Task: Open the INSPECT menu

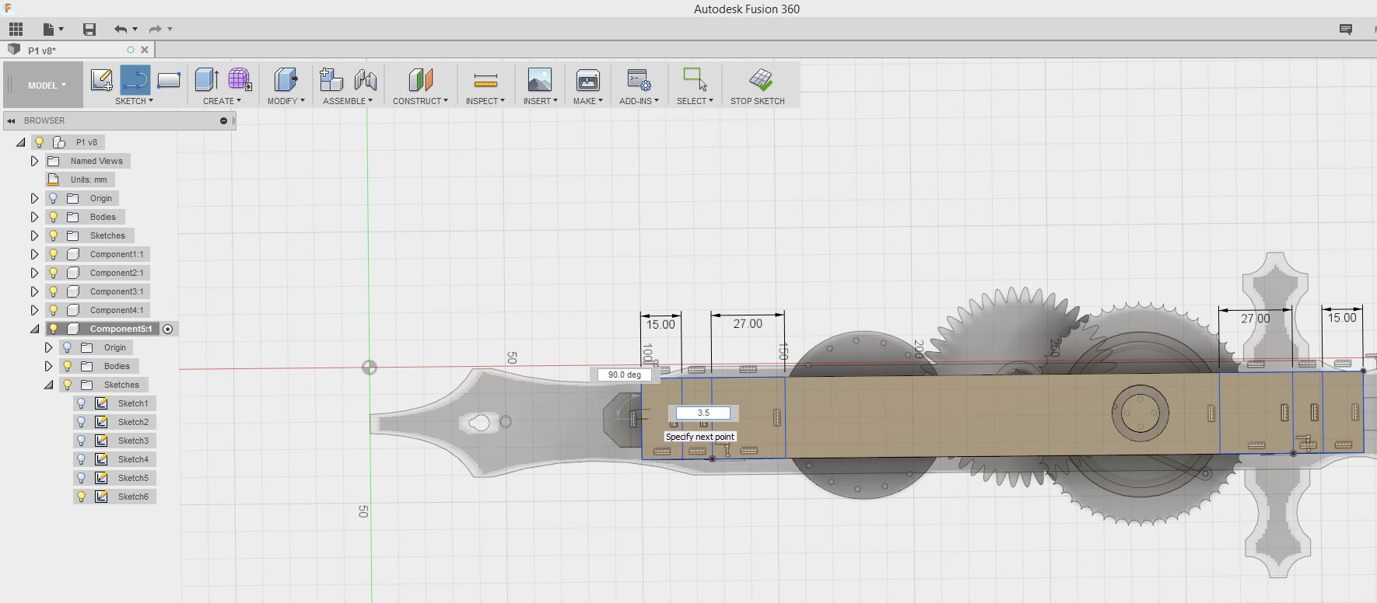Action: pyautogui.click(x=485, y=101)
